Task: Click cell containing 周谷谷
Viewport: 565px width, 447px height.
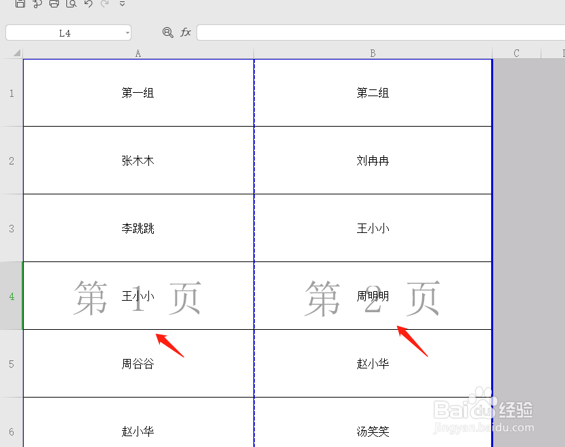Action: 138,364
